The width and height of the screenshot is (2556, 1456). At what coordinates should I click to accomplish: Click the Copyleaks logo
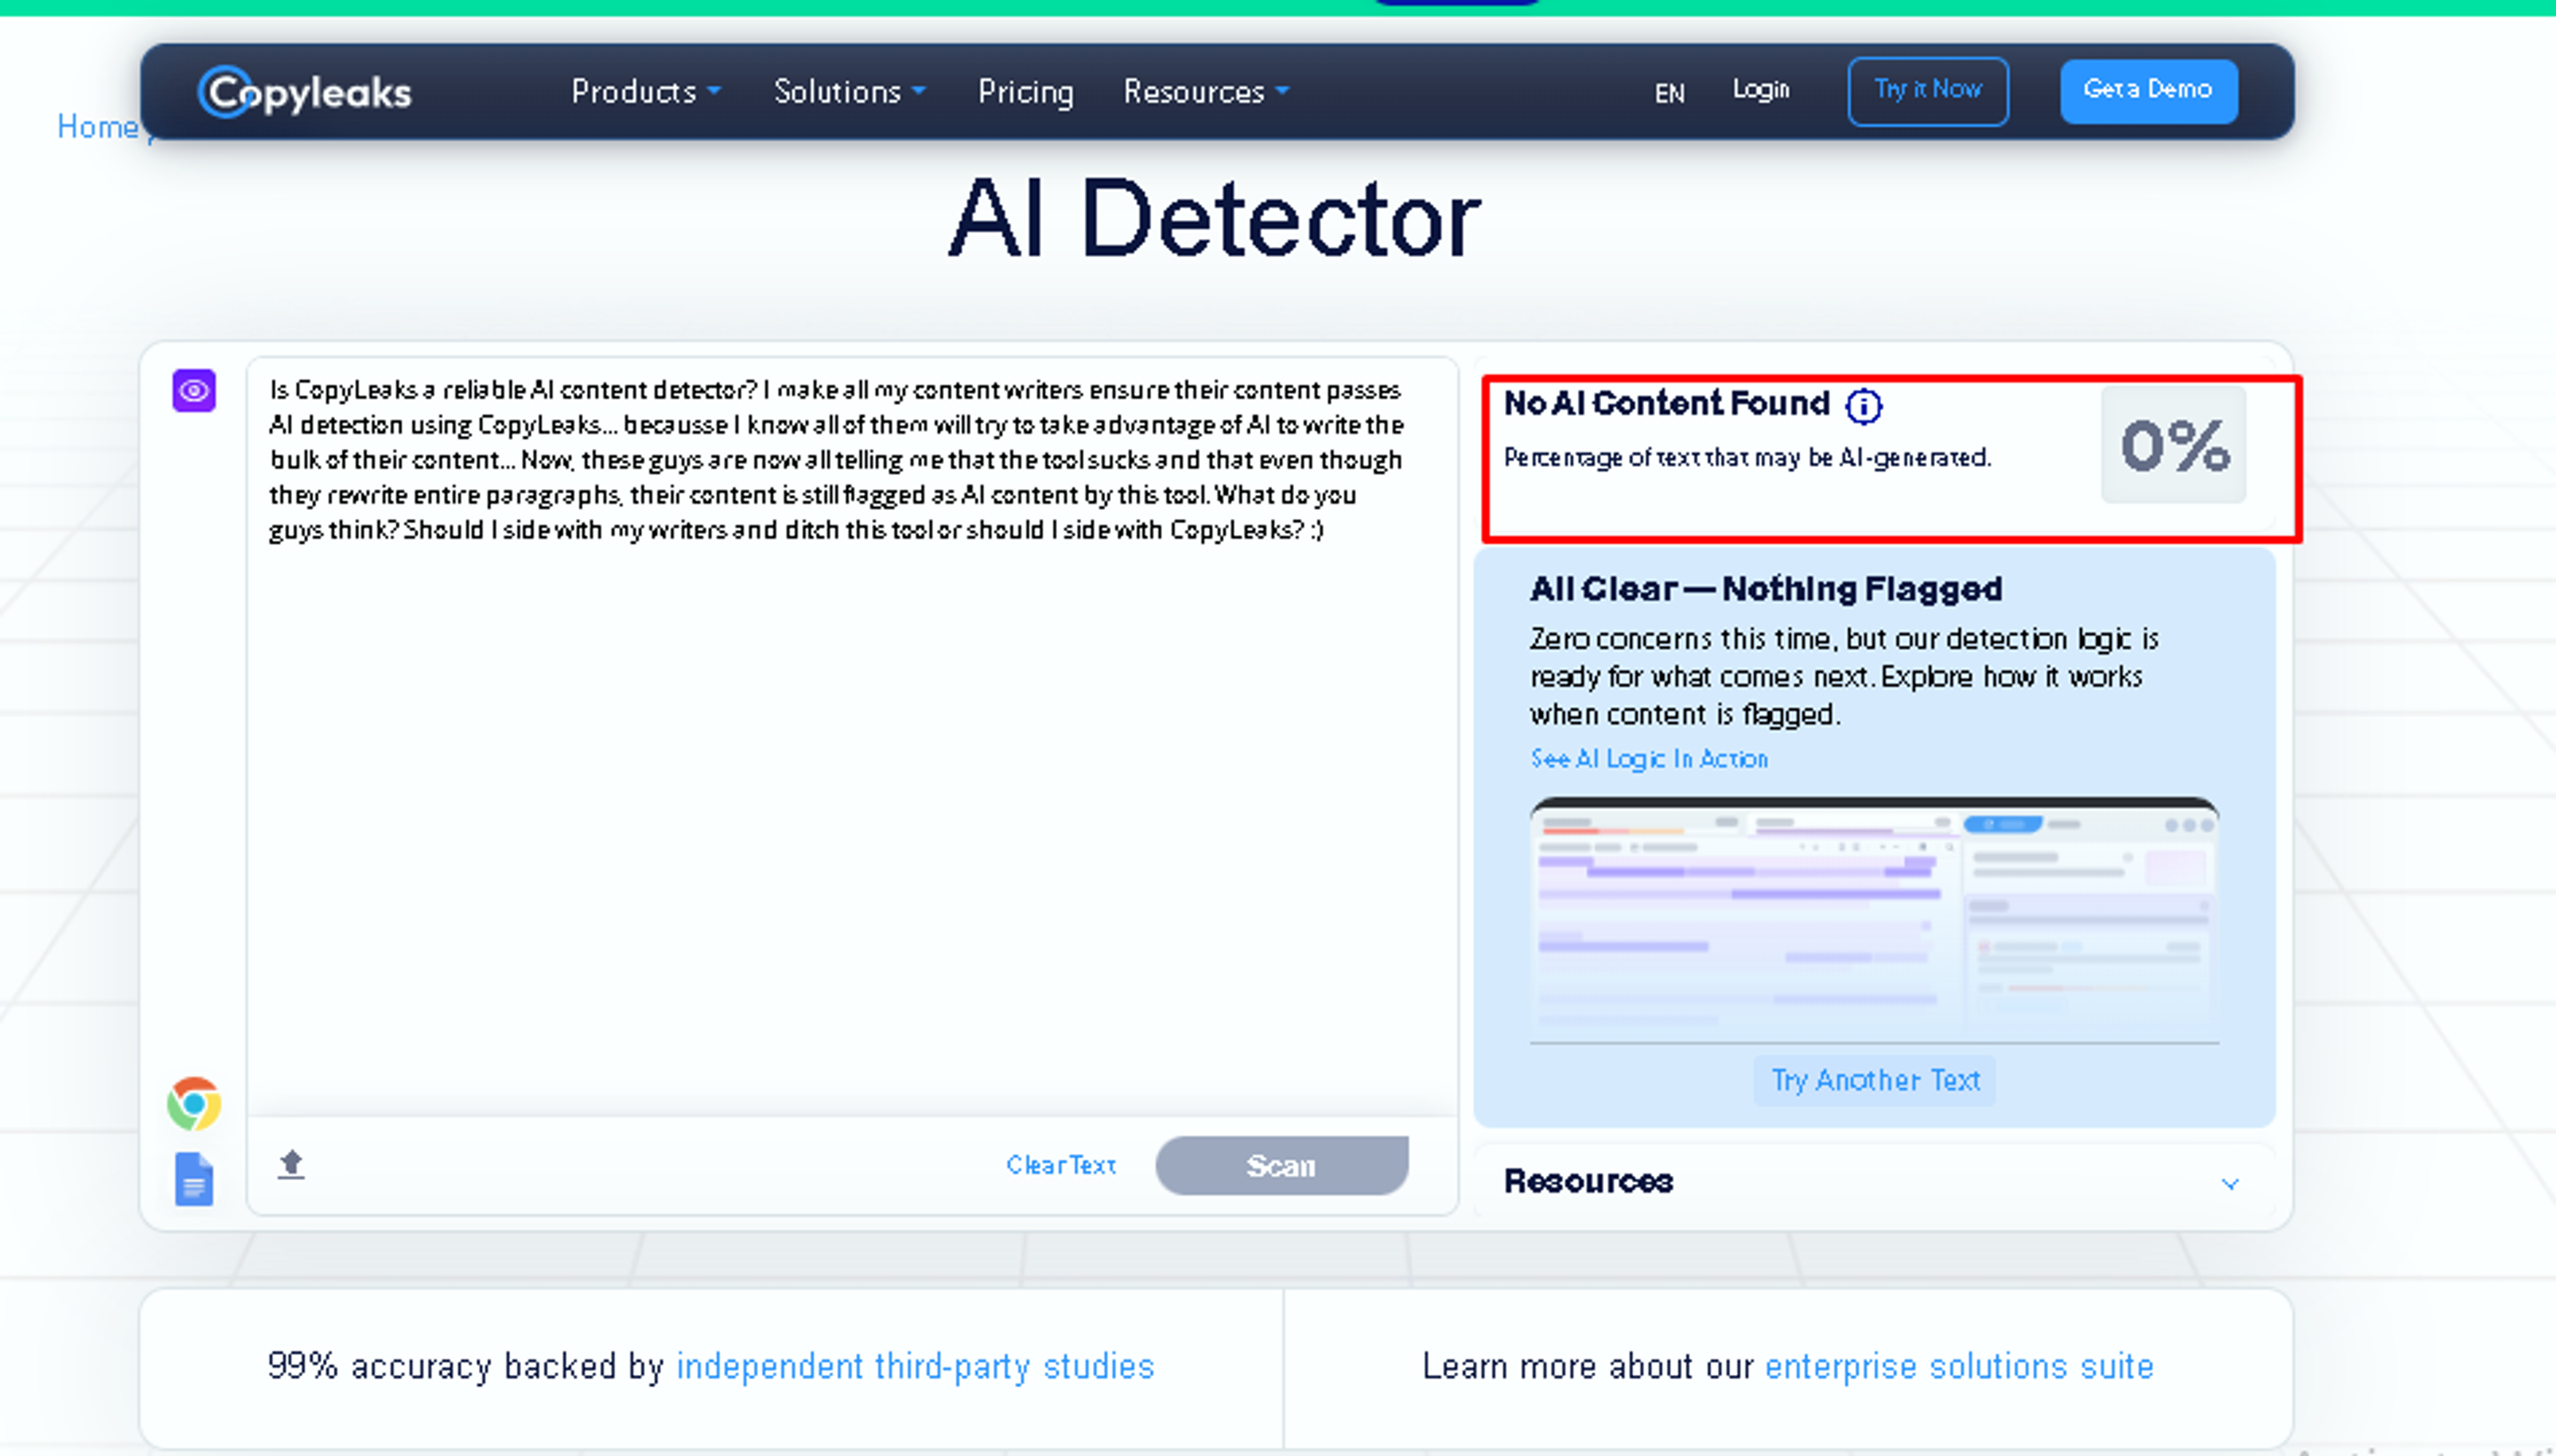(304, 92)
